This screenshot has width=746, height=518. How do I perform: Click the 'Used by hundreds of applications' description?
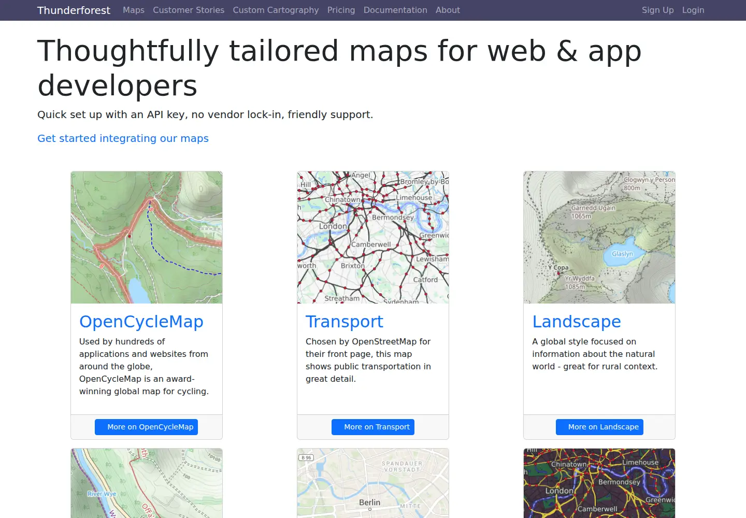[x=144, y=366]
